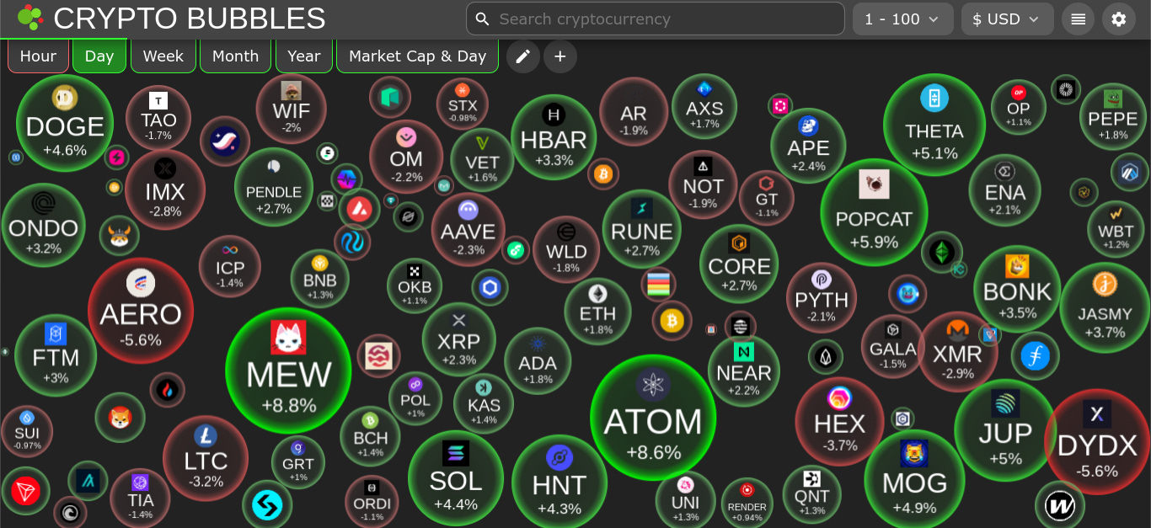Open the ONDO bubble
This screenshot has height=528, width=1151.
pyautogui.click(x=43, y=225)
